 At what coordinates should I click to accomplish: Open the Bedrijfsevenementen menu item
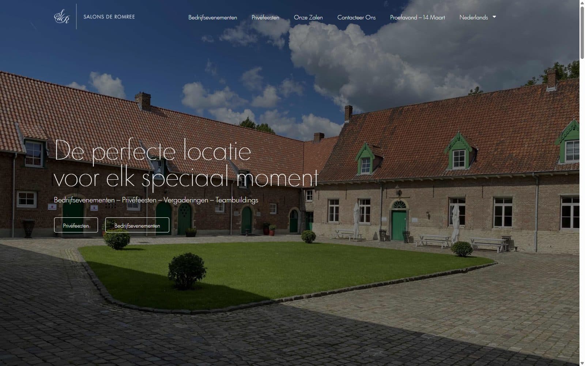(212, 17)
